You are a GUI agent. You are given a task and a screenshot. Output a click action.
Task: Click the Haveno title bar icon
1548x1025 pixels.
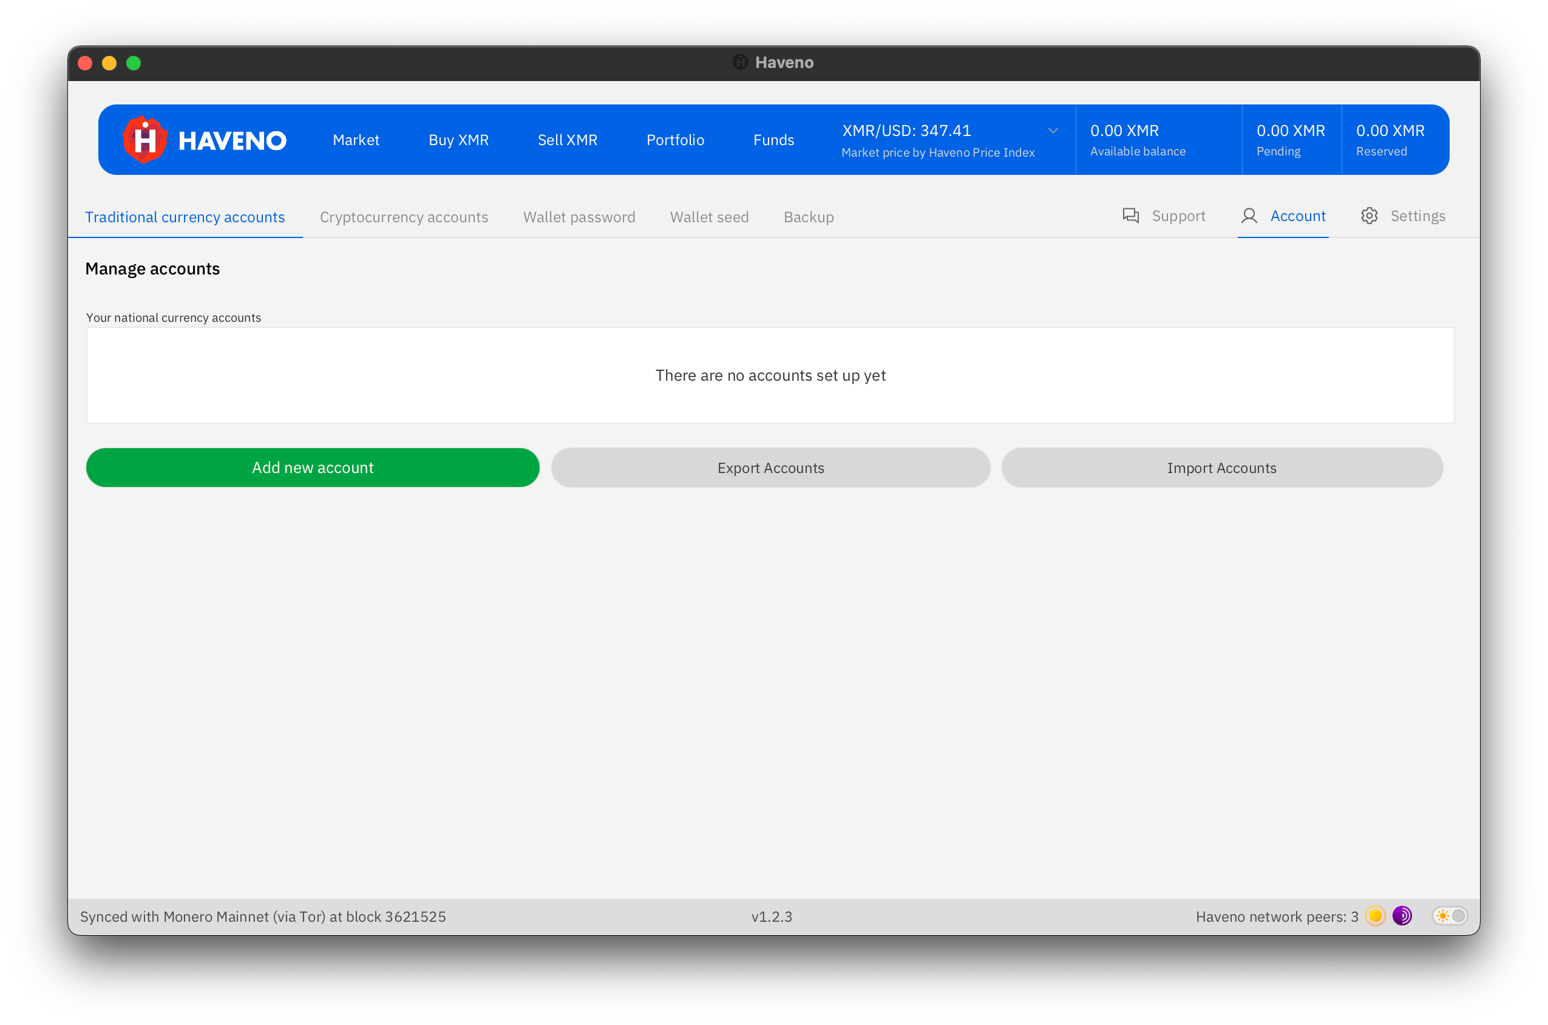739,62
